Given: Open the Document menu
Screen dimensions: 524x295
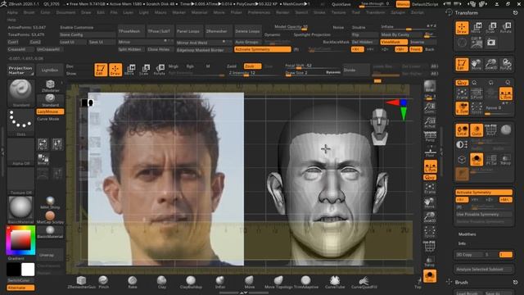Looking at the screenshot, I should tap(65, 12).
